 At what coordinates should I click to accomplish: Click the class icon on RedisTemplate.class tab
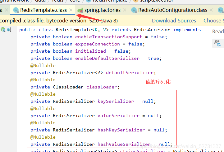(x=16, y=10)
